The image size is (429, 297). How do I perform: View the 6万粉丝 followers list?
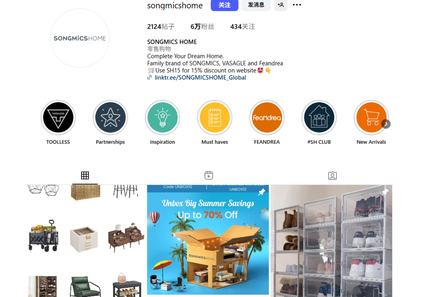pyautogui.click(x=203, y=27)
